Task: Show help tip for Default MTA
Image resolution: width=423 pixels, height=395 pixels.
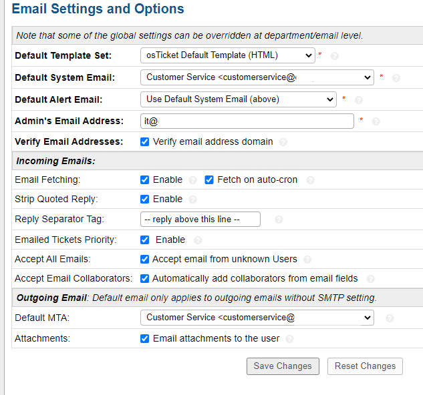Action: (390, 318)
